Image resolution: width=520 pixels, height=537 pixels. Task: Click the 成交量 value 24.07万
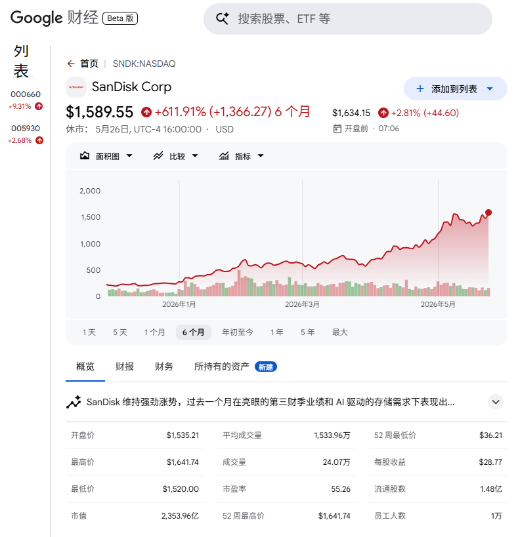coord(337,462)
